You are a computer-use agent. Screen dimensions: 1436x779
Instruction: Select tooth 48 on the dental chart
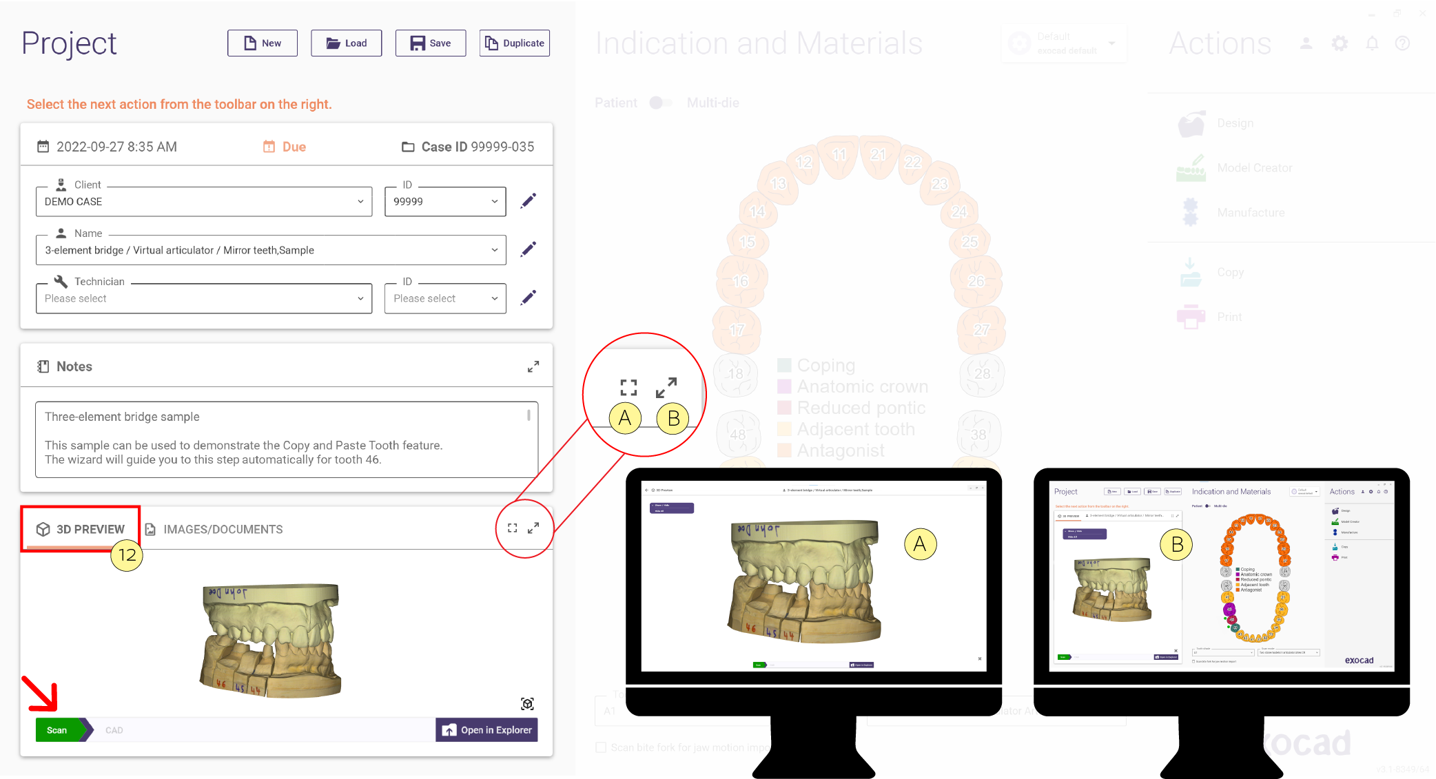(x=739, y=434)
